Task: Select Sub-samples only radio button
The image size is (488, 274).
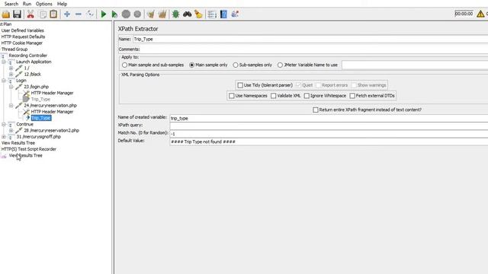Action: point(236,65)
